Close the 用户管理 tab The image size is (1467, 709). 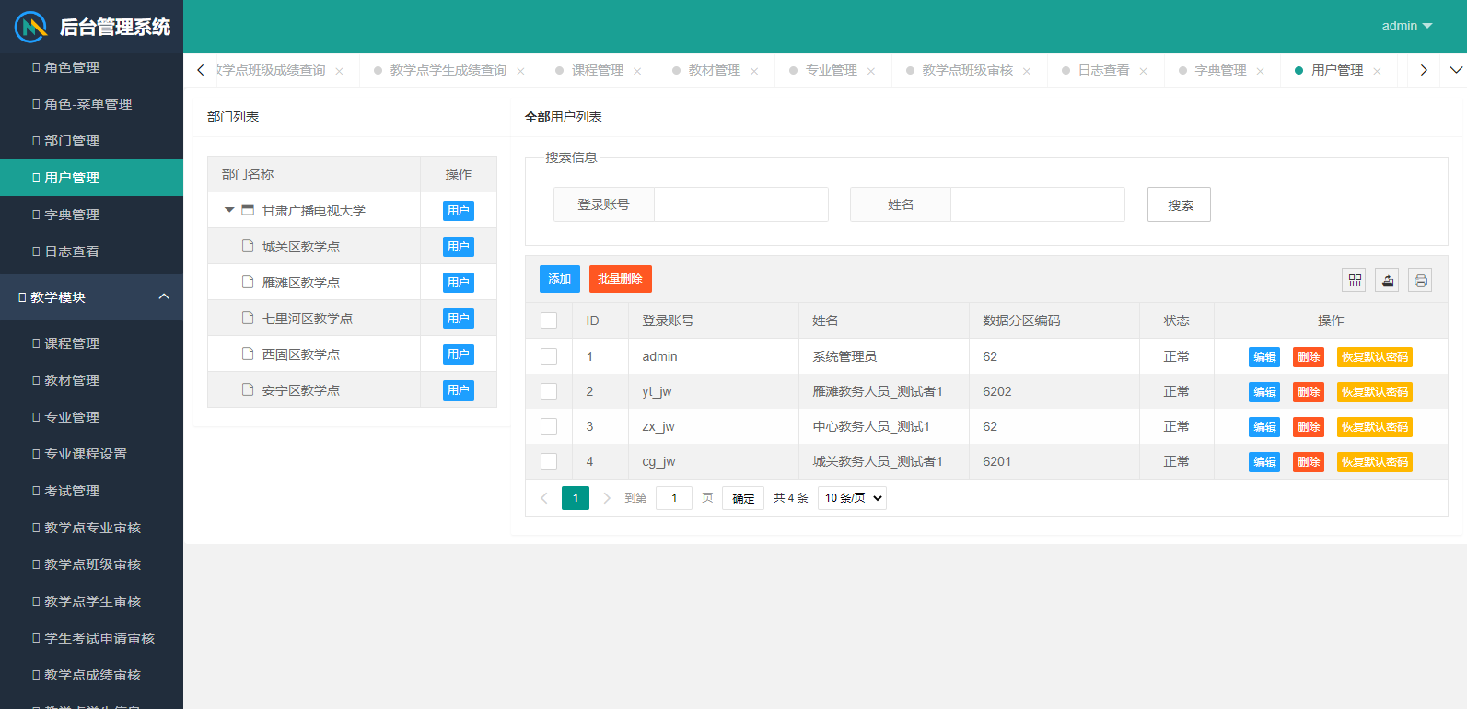pos(1377,71)
